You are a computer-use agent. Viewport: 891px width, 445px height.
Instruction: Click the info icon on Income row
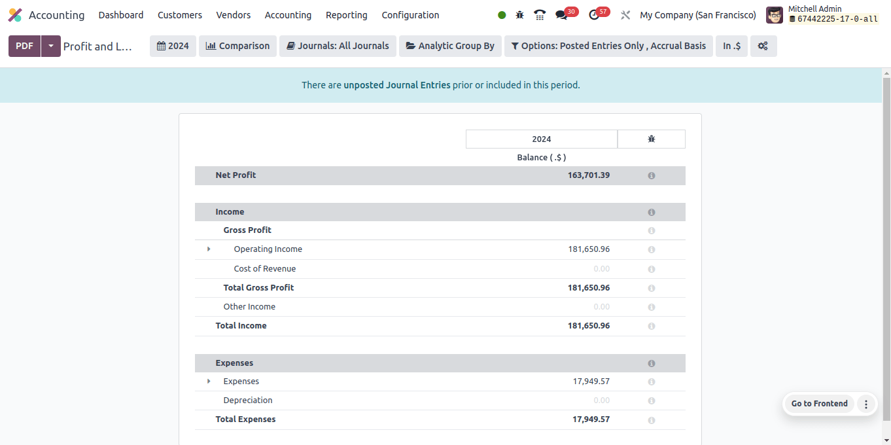pos(652,213)
